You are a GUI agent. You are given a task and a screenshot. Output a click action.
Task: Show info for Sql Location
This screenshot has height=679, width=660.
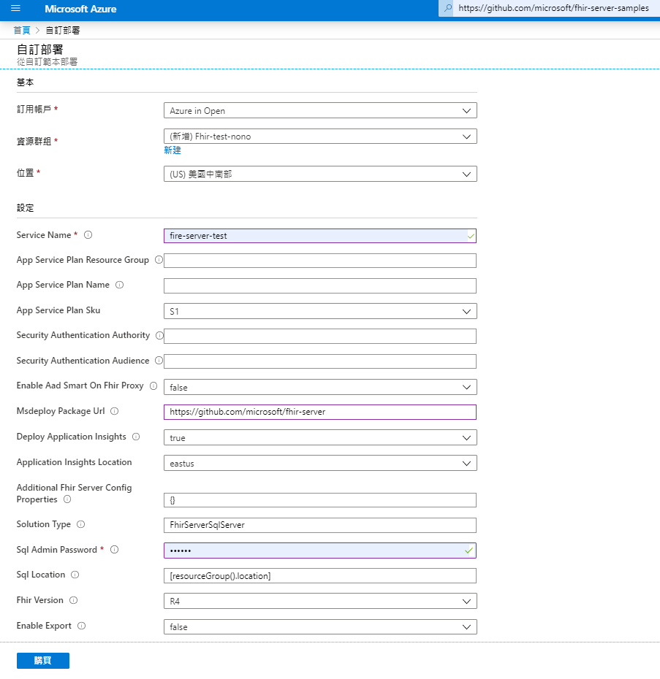75,575
